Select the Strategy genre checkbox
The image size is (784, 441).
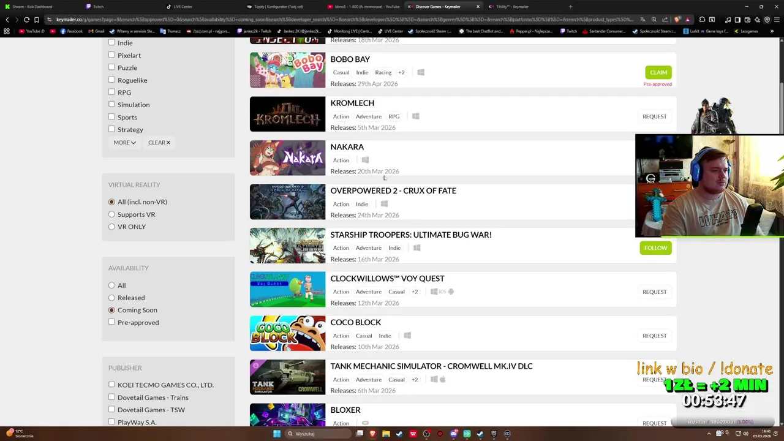pos(111,129)
